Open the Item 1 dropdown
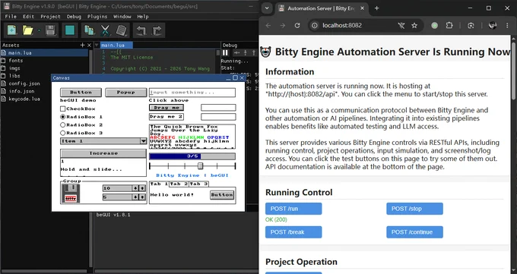The width and height of the screenshot is (517, 274). tap(103, 141)
